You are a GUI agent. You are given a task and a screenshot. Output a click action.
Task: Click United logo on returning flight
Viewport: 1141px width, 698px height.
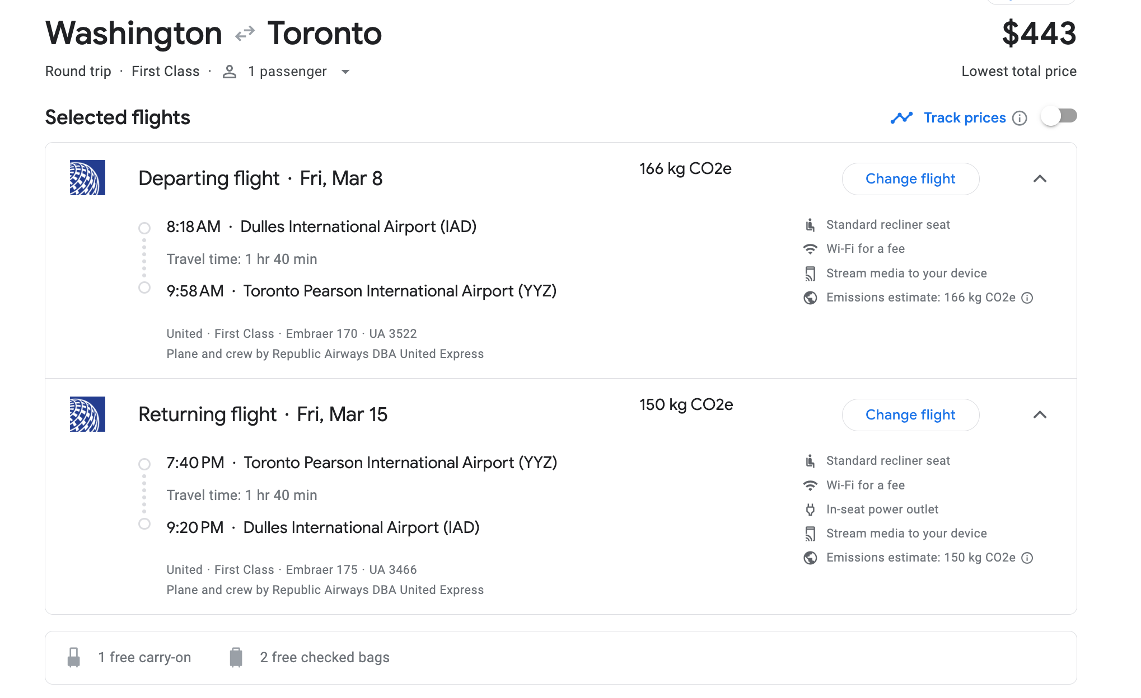[x=87, y=414]
